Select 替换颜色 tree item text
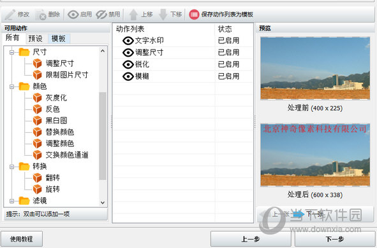Screen dimensions: 377x248 pos(60,132)
